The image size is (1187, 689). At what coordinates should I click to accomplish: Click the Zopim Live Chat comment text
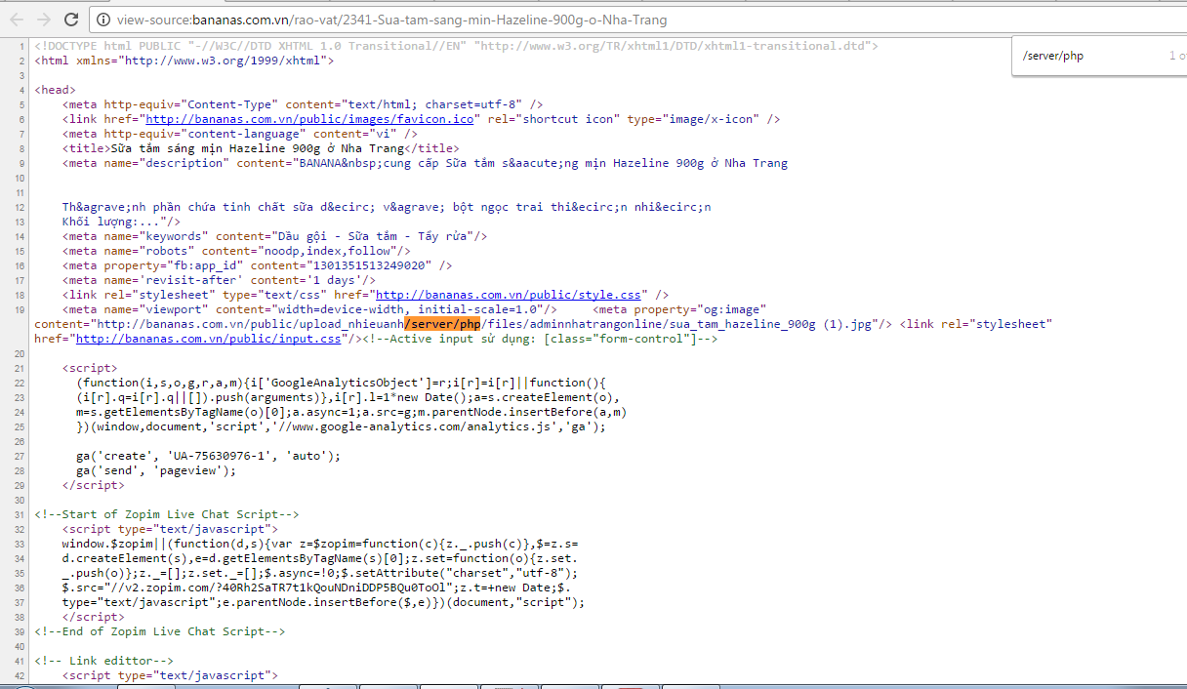[x=166, y=513]
